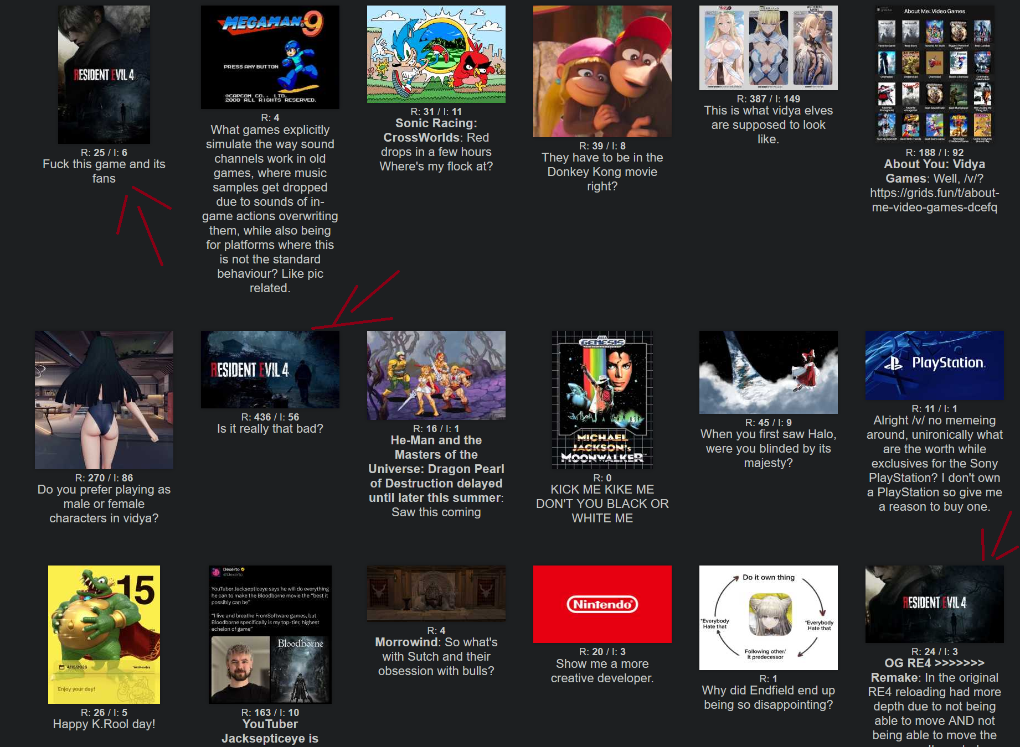
Task: Click the 'R: 16 / I: 1' stats
Action: [436, 429]
